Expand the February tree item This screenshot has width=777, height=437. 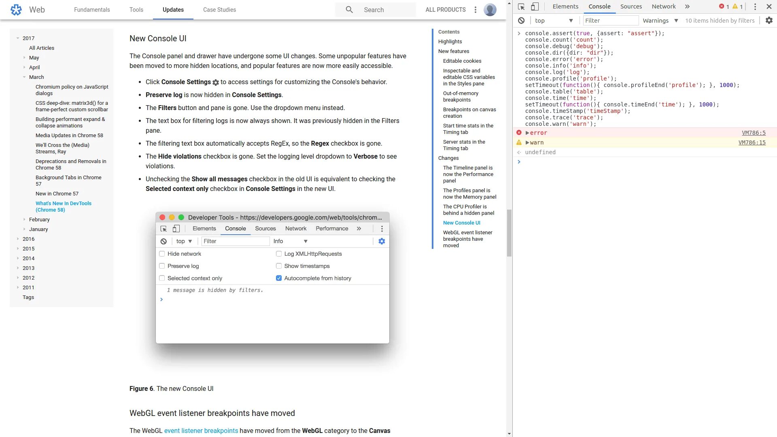(x=24, y=219)
